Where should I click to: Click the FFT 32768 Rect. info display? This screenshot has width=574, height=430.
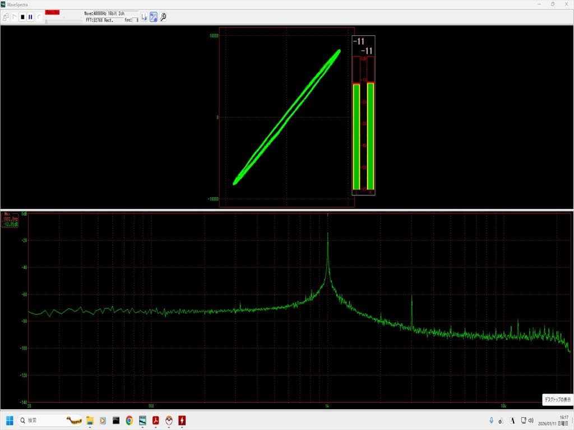100,20
